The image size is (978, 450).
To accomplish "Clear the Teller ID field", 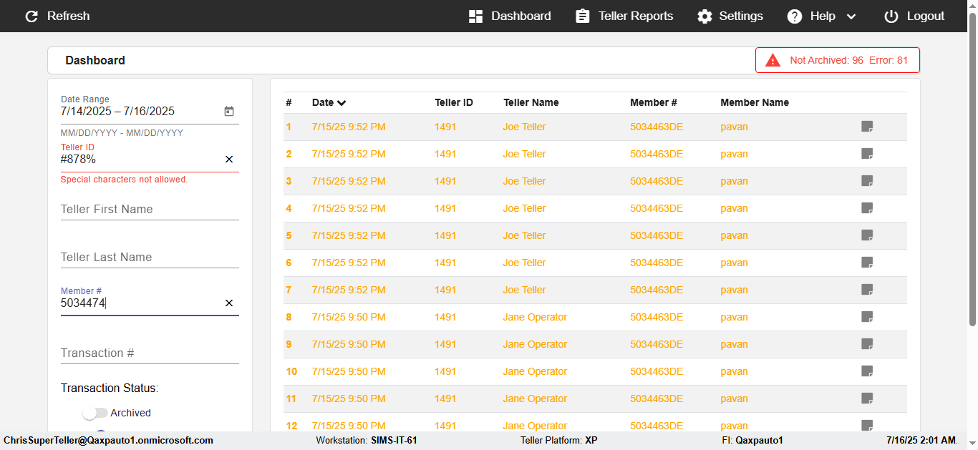I will point(229,160).
